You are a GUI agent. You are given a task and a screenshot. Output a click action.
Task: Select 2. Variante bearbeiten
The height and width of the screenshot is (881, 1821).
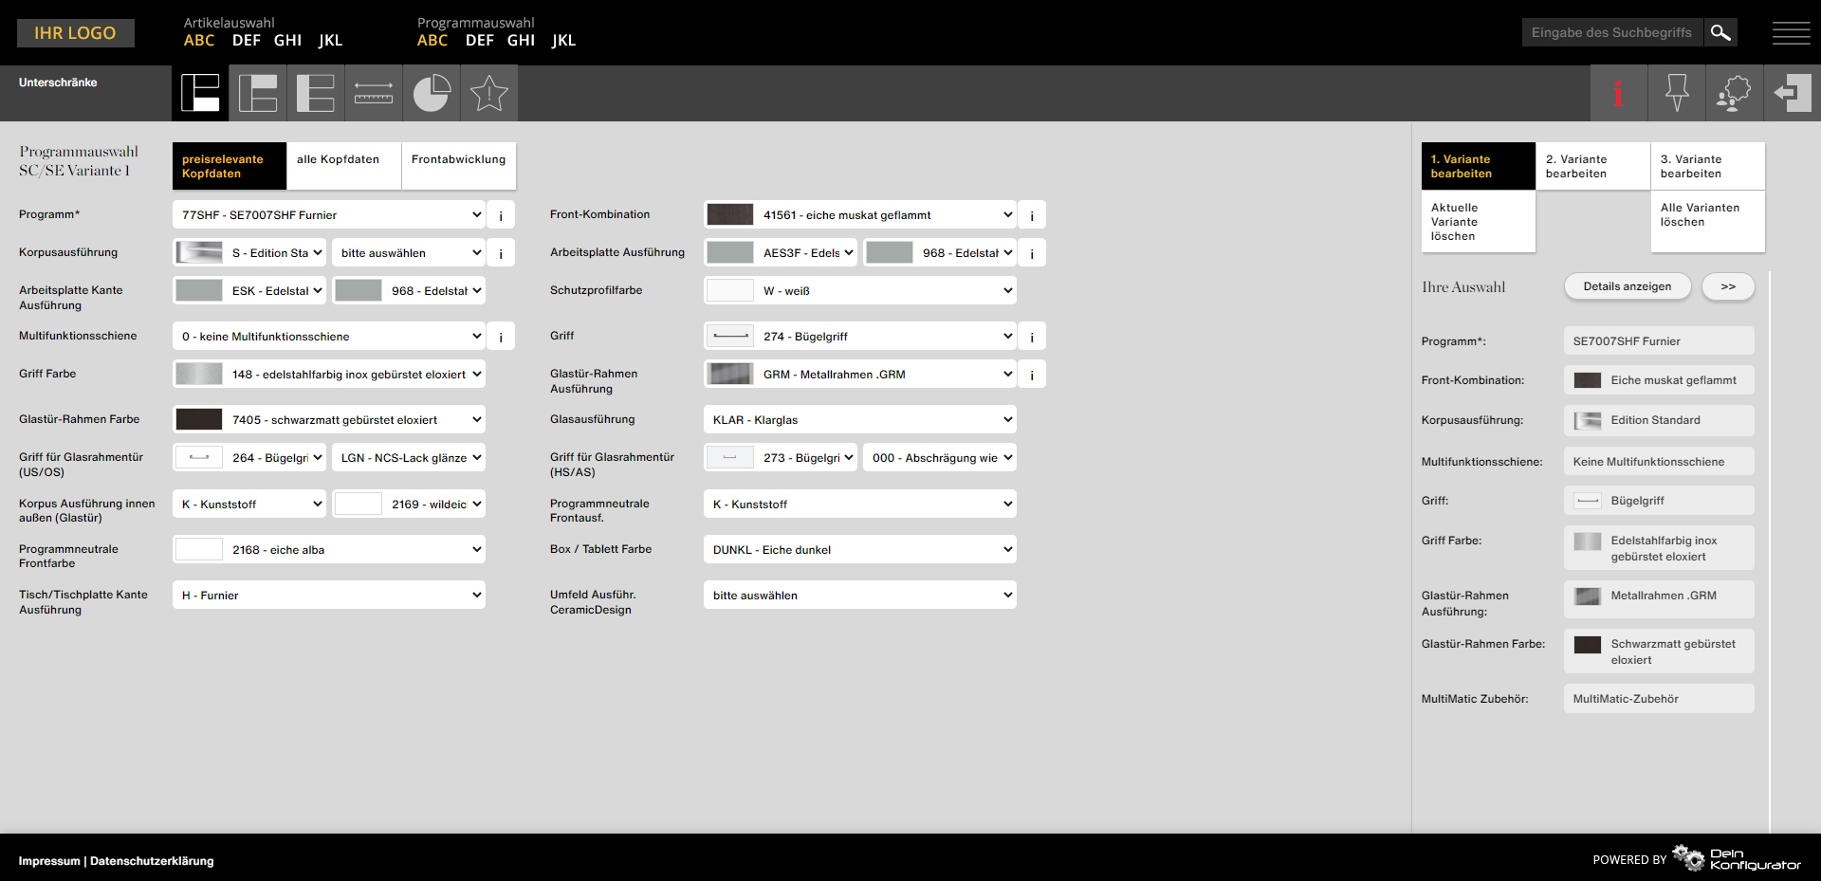click(x=1592, y=166)
